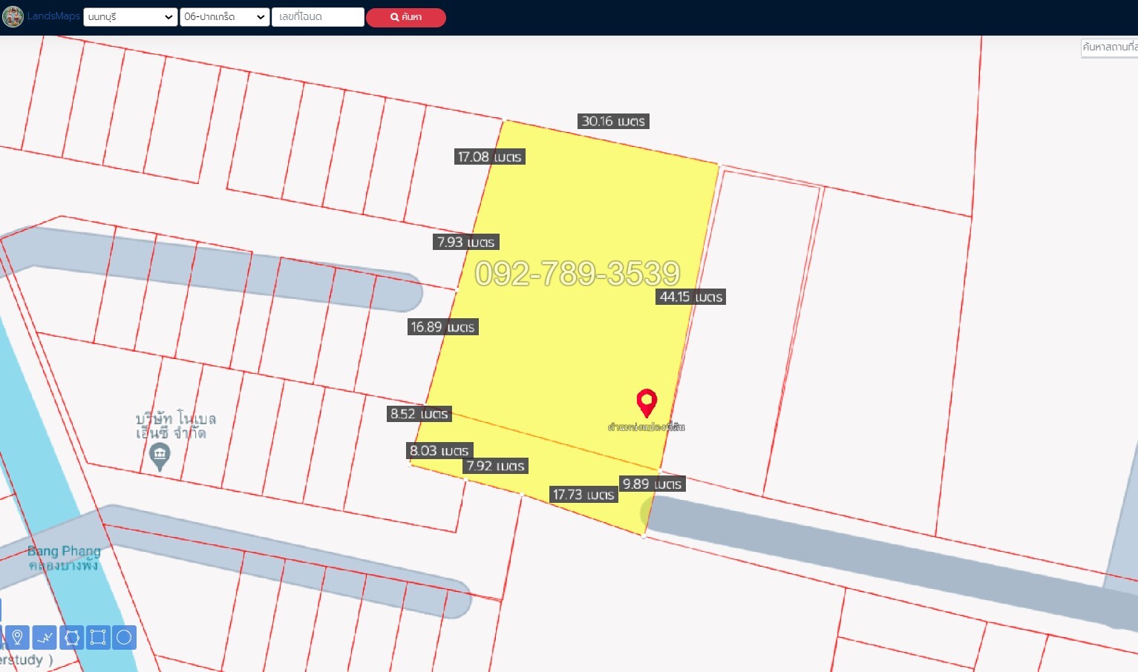This screenshot has height=672, width=1138.
Task: Select the circle drawing tool
Action: tap(124, 637)
